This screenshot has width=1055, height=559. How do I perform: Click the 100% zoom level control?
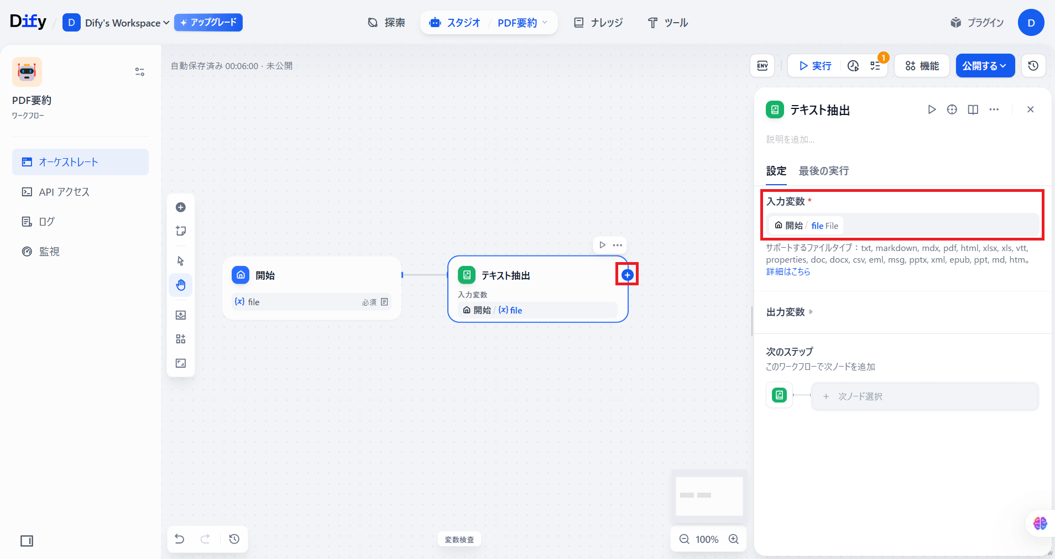pyautogui.click(x=707, y=539)
